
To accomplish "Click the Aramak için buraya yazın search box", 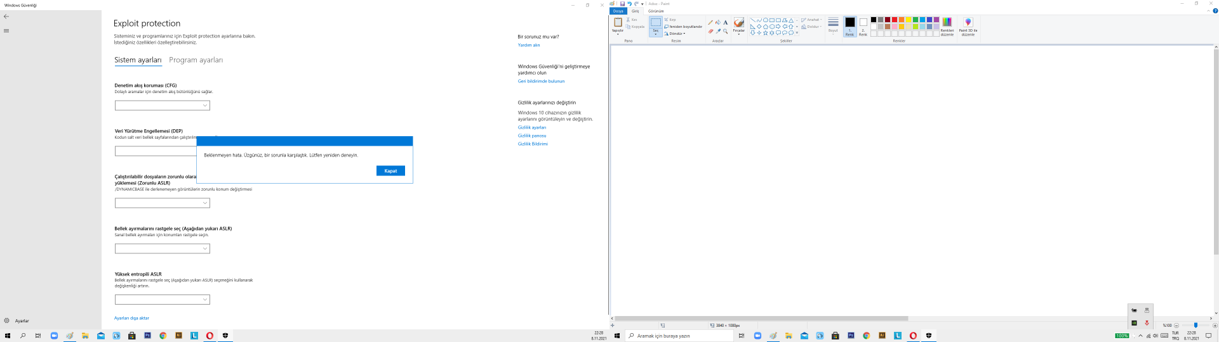I will tap(679, 336).
